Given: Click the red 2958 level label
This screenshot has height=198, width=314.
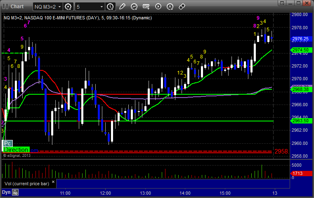Looking at the screenshot, I should coord(281,151).
